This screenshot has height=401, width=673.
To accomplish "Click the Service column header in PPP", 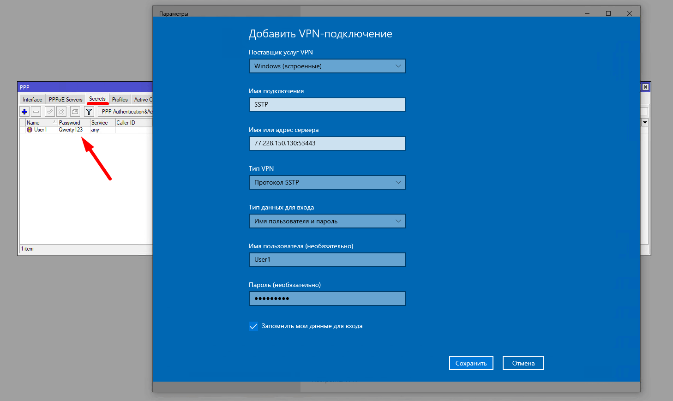I will [102, 123].
